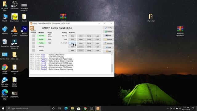Click the taskbar search box
197x111 pixels.
(x=28, y=108)
